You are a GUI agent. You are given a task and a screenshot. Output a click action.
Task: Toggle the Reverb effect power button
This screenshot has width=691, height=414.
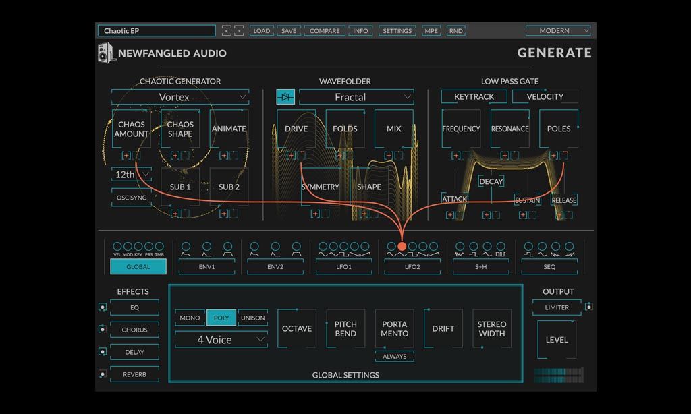click(103, 374)
